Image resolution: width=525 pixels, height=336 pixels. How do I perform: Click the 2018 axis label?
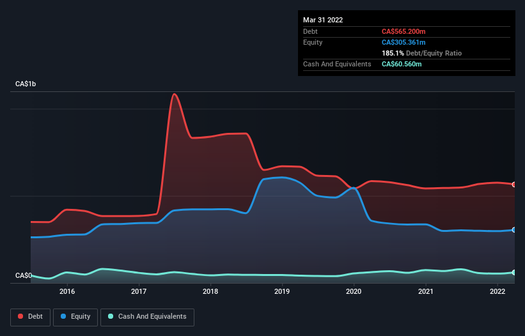coord(210,291)
